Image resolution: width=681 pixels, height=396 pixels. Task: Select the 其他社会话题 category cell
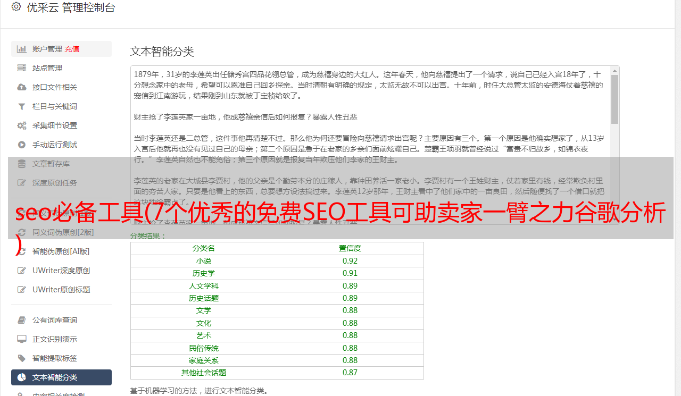(x=204, y=373)
